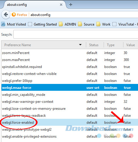Click the back arrow navigation button
Image resolution: width=138 pixels, height=142 pixels.
[x=6, y=15]
